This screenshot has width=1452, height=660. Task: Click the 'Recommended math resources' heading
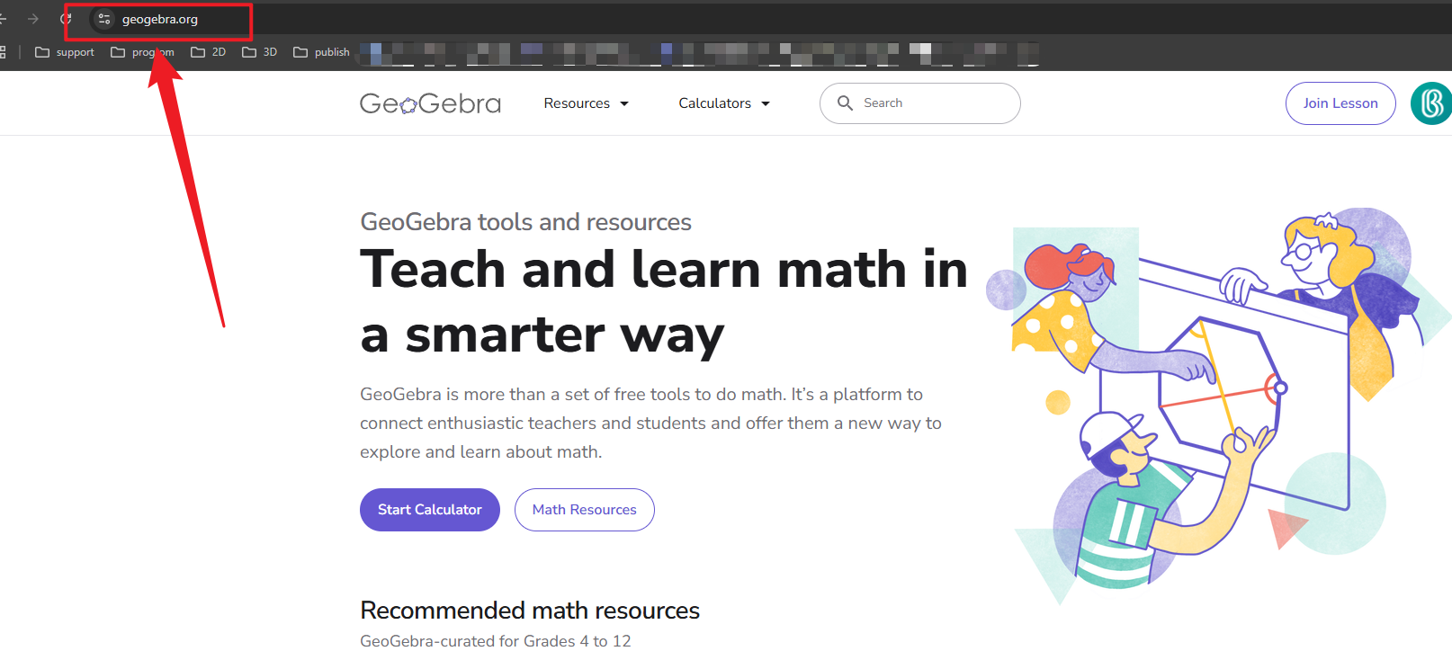tap(530, 611)
